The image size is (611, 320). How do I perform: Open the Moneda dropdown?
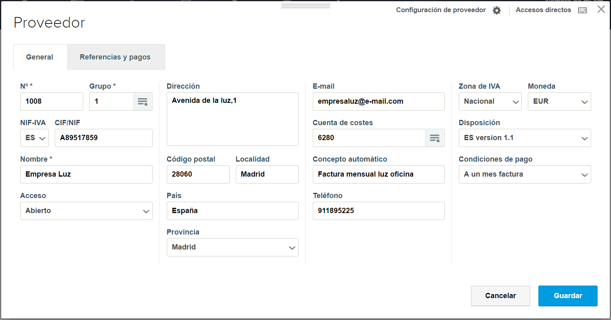pos(559,102)
